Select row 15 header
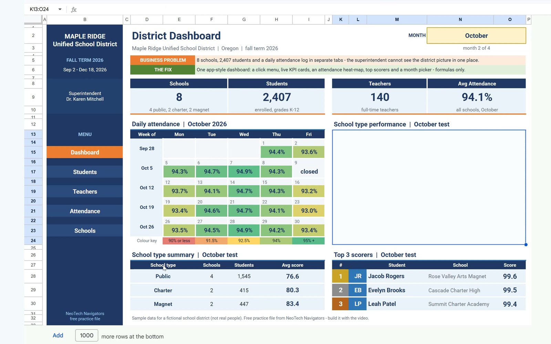 [33, 152]
